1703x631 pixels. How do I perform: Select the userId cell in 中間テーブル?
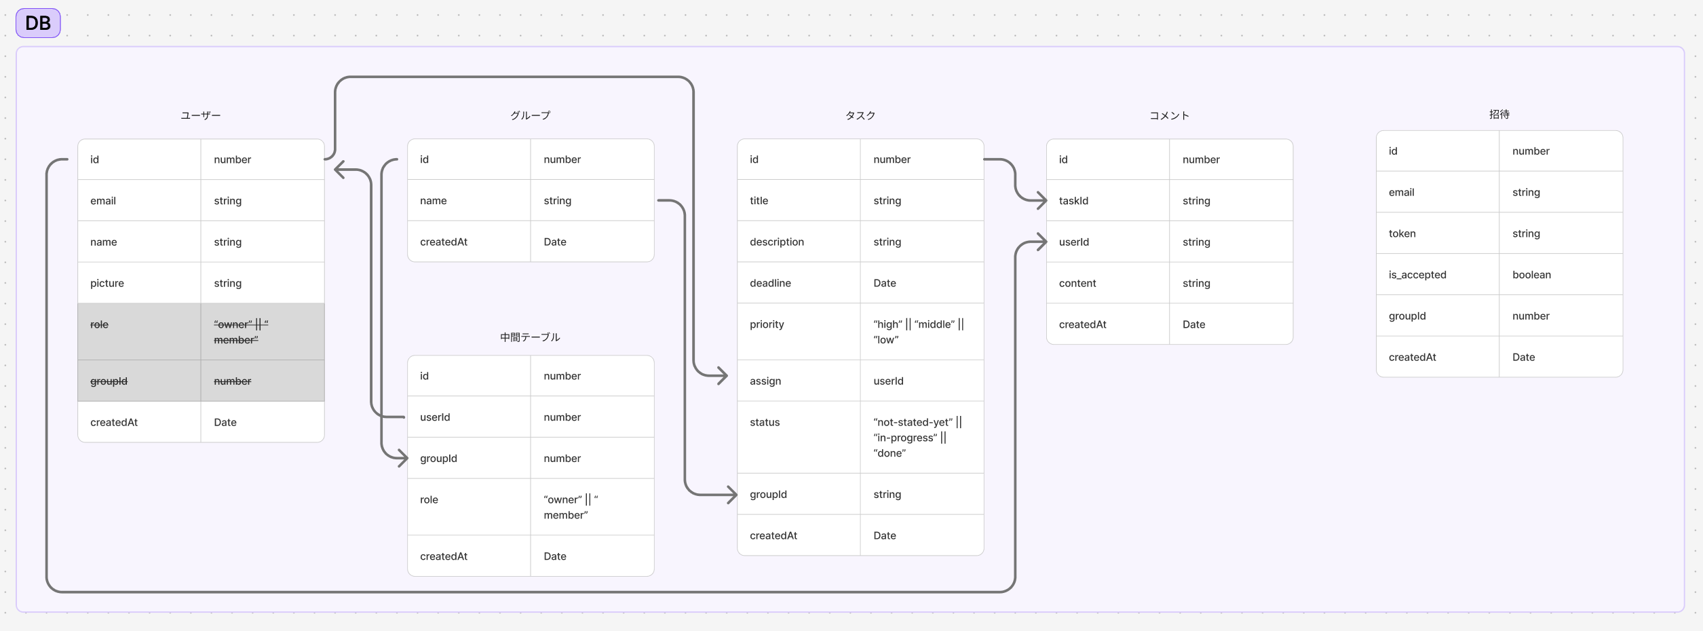[469, 417]
